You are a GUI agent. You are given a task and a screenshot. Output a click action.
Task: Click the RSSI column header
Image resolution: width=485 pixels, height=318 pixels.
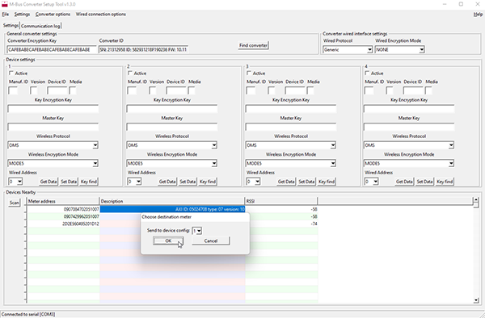pos(281,201)
